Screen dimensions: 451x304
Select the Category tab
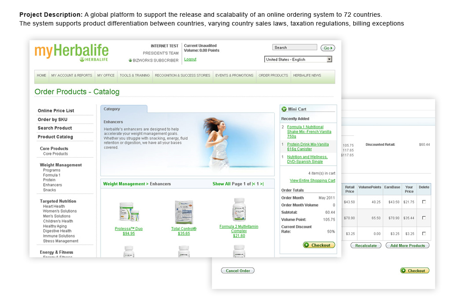point(124,109)
